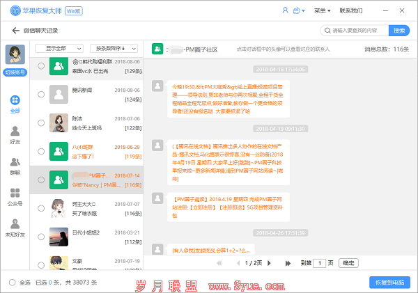Screen dimensions: 418x293
Task: Click group avatar of 八(4)班群
Action: pyautogui.click(x=59, y=151)
